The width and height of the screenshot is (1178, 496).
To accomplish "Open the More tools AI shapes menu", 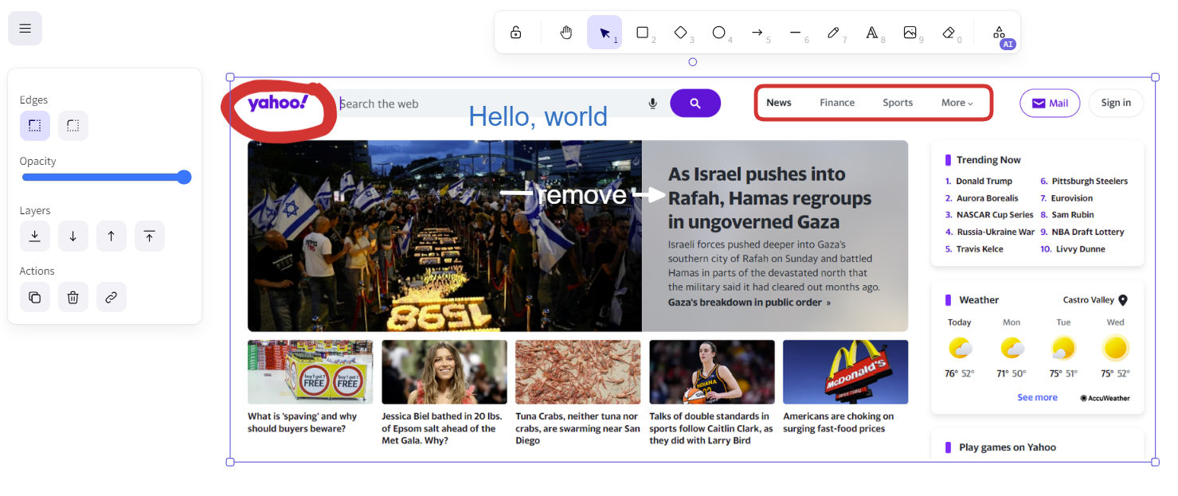I will pyautogui.click(x=999, y=33).
